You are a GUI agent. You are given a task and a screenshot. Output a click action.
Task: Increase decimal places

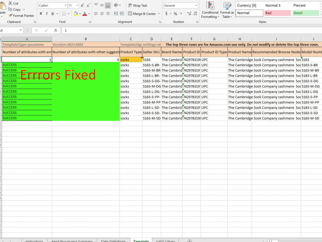pos(189,14)
